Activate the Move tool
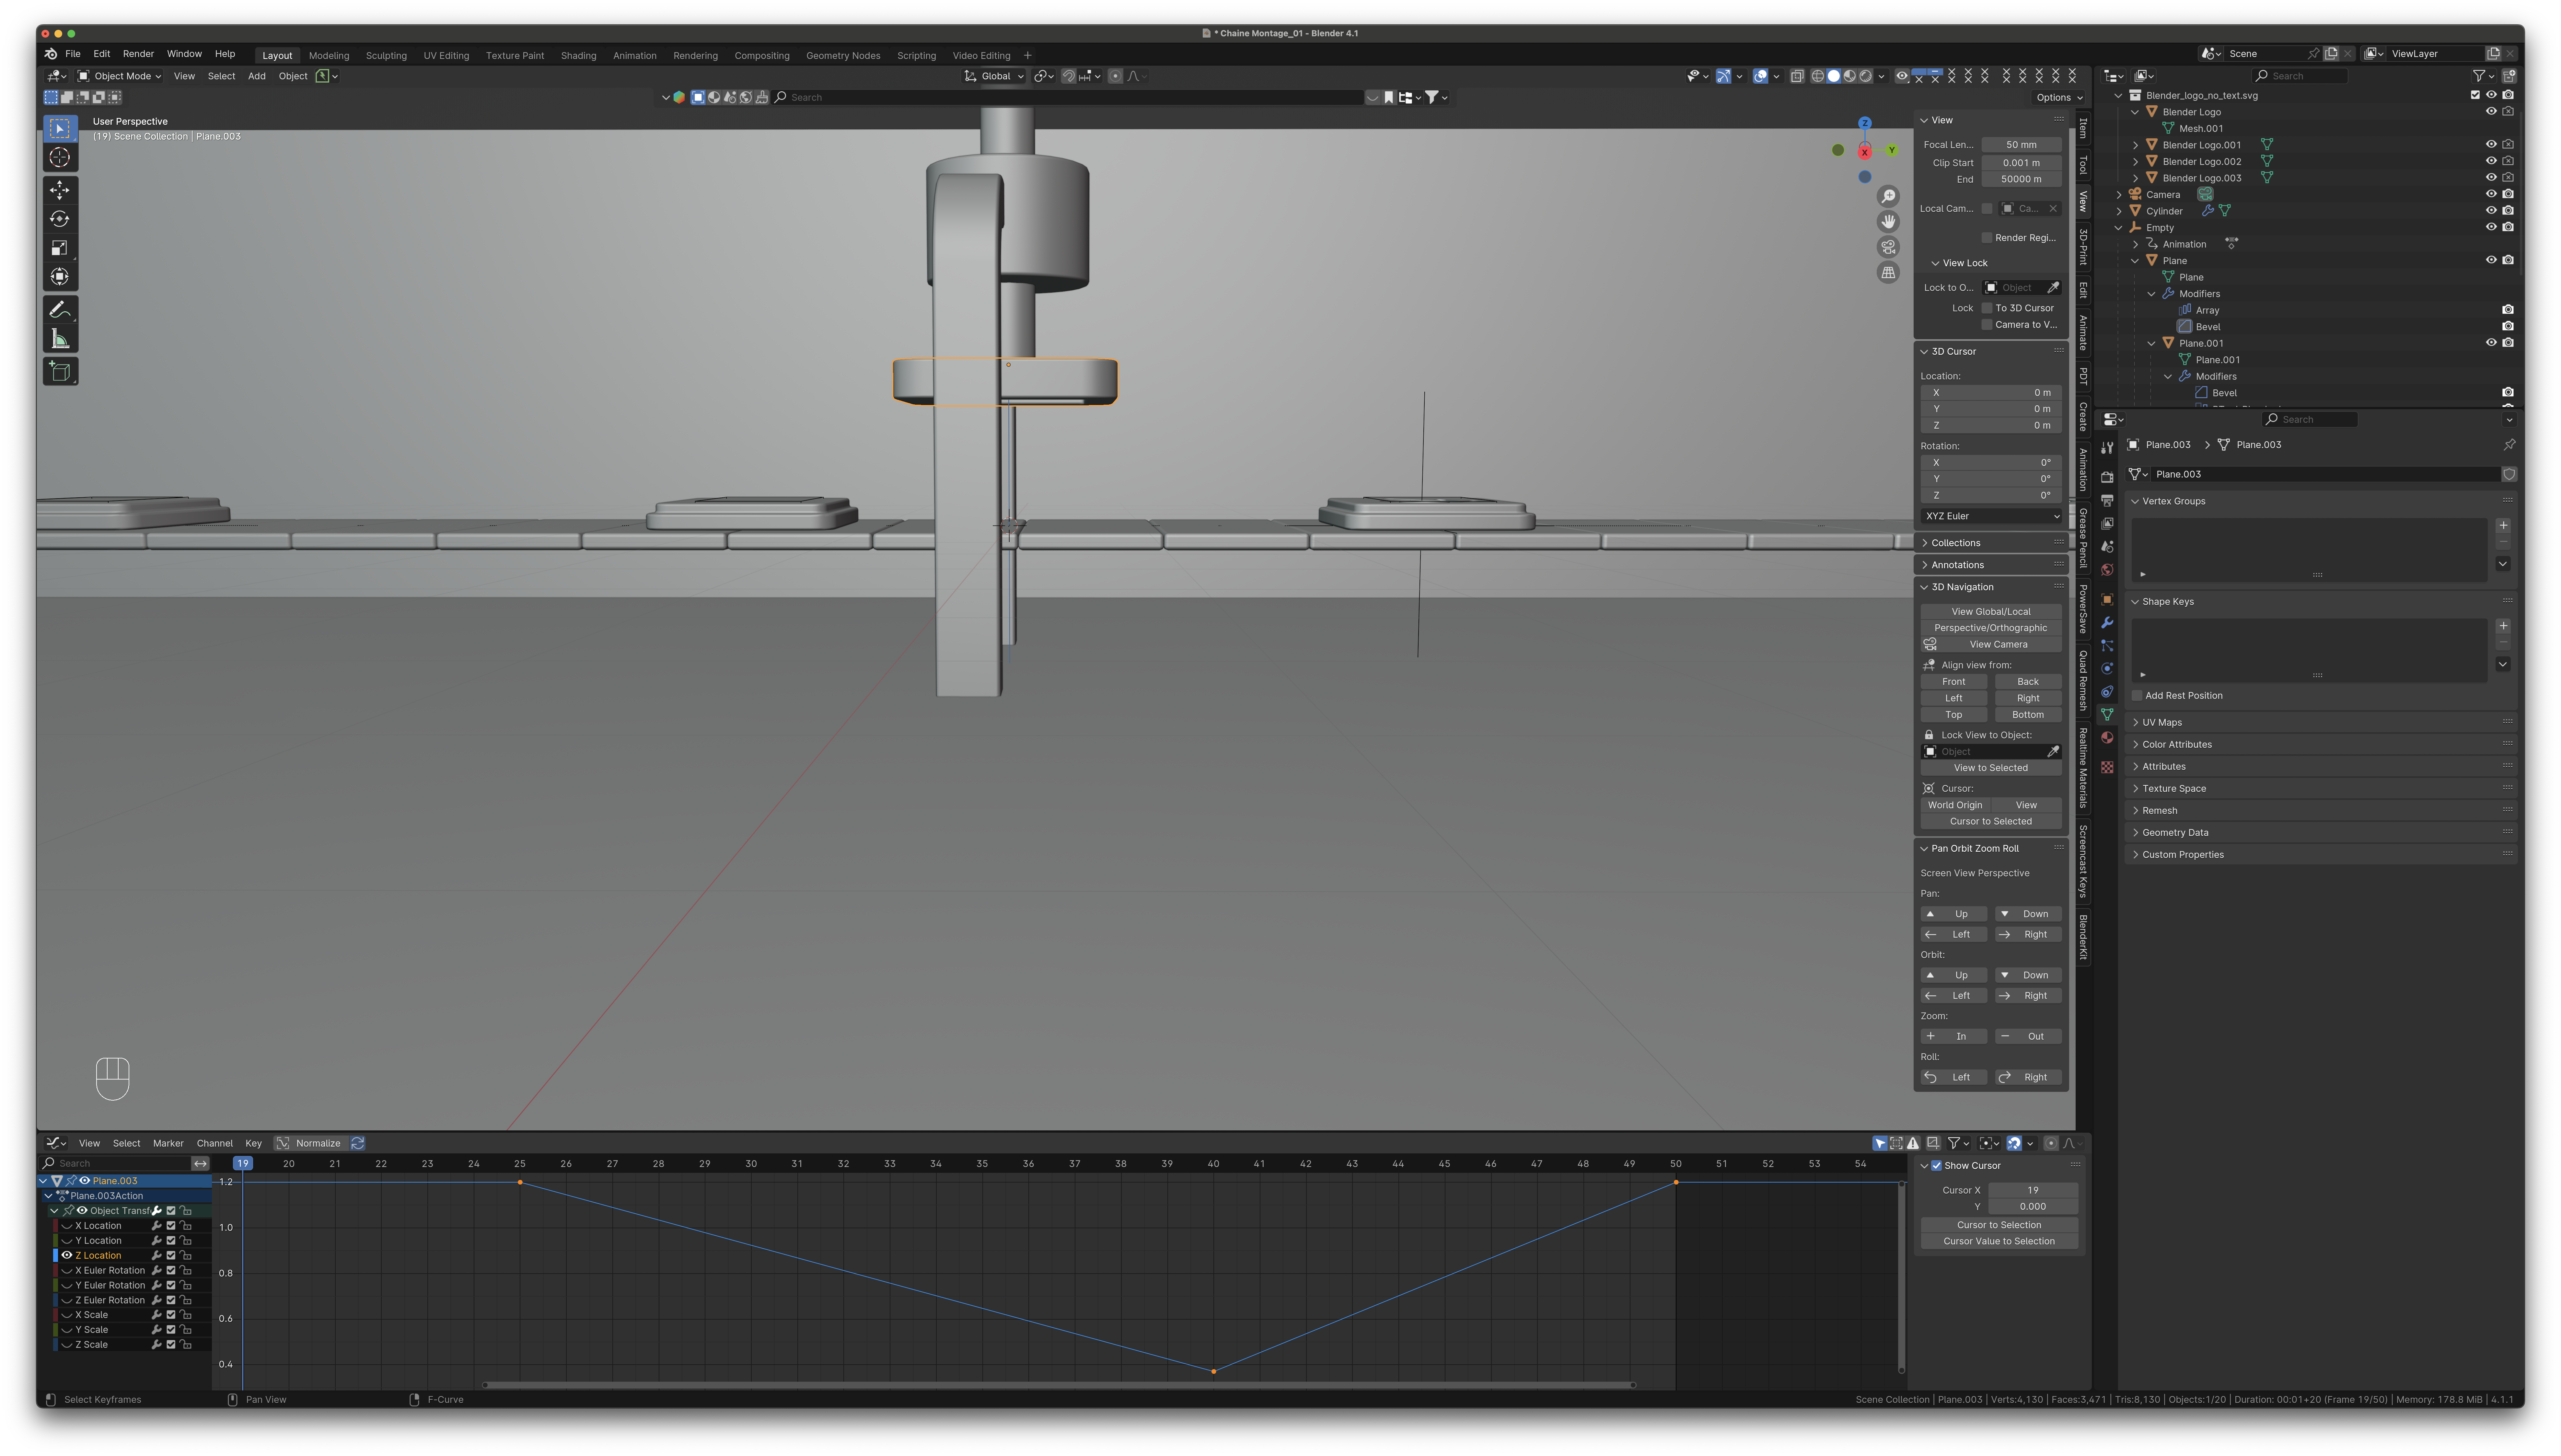Screen dimensions: 2561x1456 pos(60,190)
